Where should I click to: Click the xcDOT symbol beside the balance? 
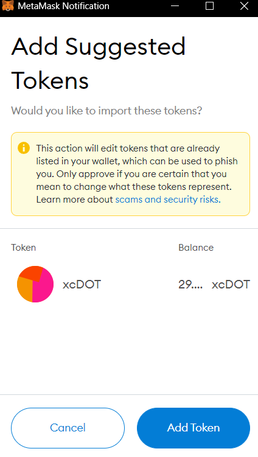[231, 284]
